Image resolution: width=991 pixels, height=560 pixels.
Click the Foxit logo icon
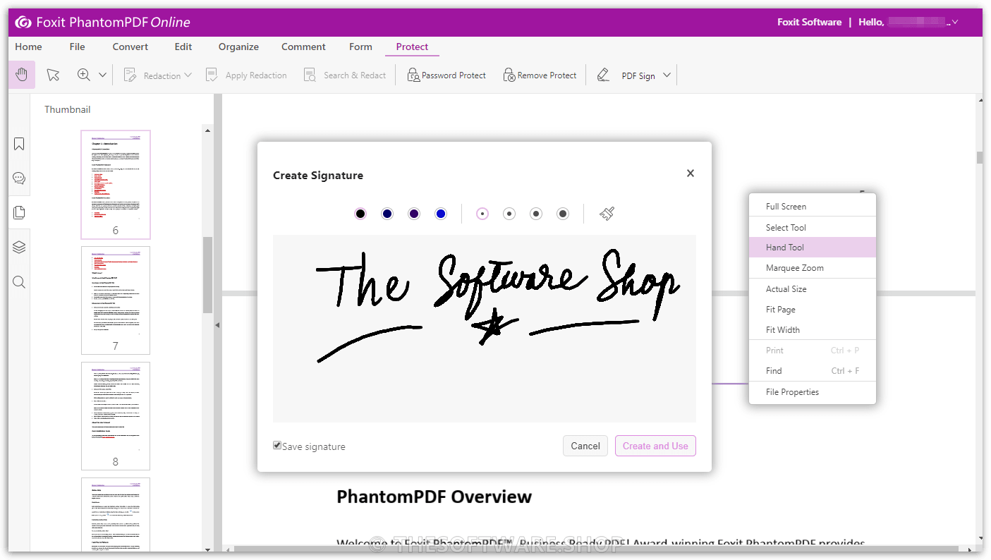pos(23,22)
